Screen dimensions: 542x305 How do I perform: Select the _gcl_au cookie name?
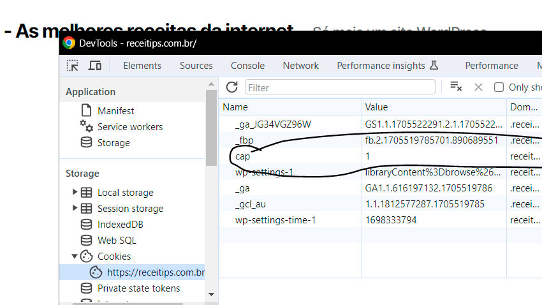pyautogui.click(x=250, y=204)
